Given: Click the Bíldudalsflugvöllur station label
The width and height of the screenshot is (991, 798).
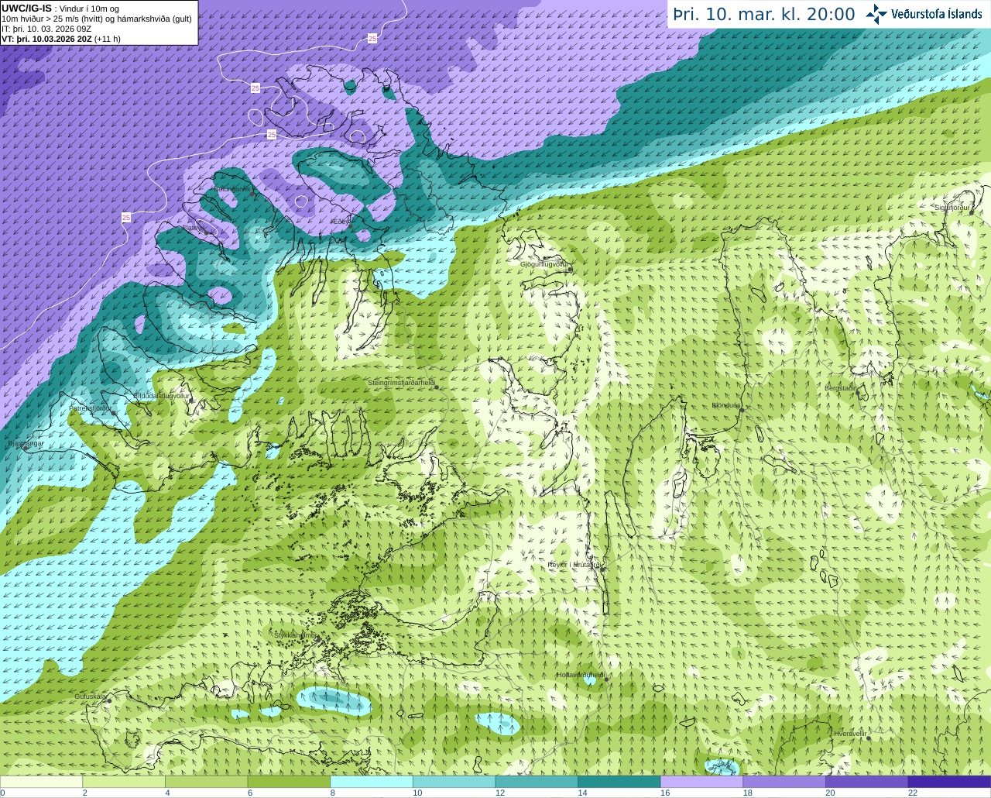Looking at the screenshot, I should pos(161,395).
